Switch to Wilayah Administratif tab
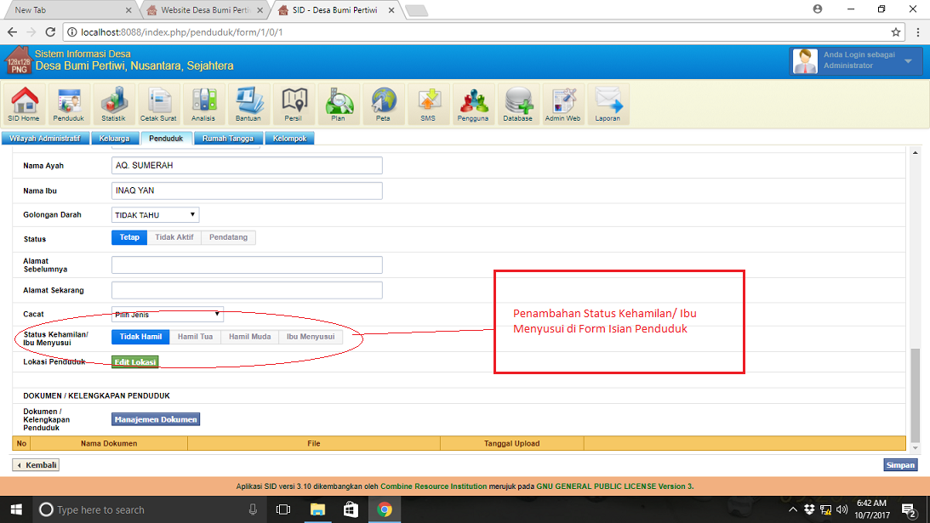This screenshot has width=930, height=523. pos(45,138)
